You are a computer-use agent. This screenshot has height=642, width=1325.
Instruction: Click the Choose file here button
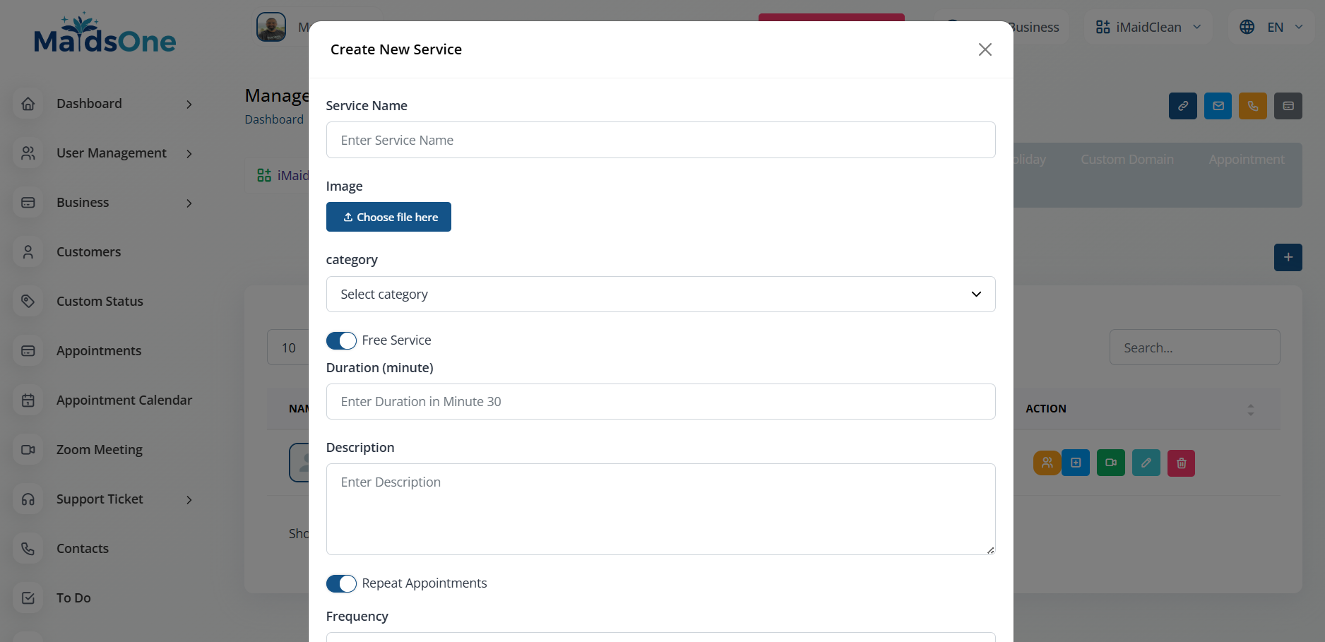(x=388, y=217)
